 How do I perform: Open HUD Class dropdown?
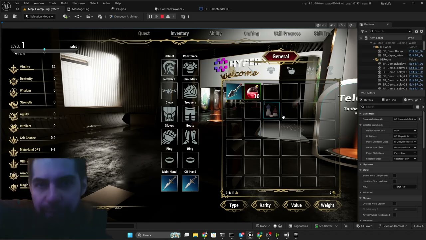point(405,136)
